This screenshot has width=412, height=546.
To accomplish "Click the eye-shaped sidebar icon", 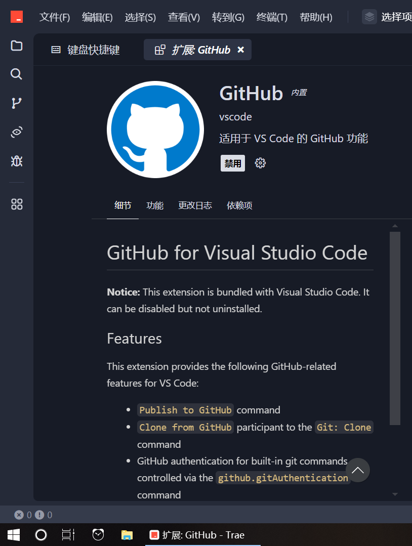I will (x=17, y=133).
